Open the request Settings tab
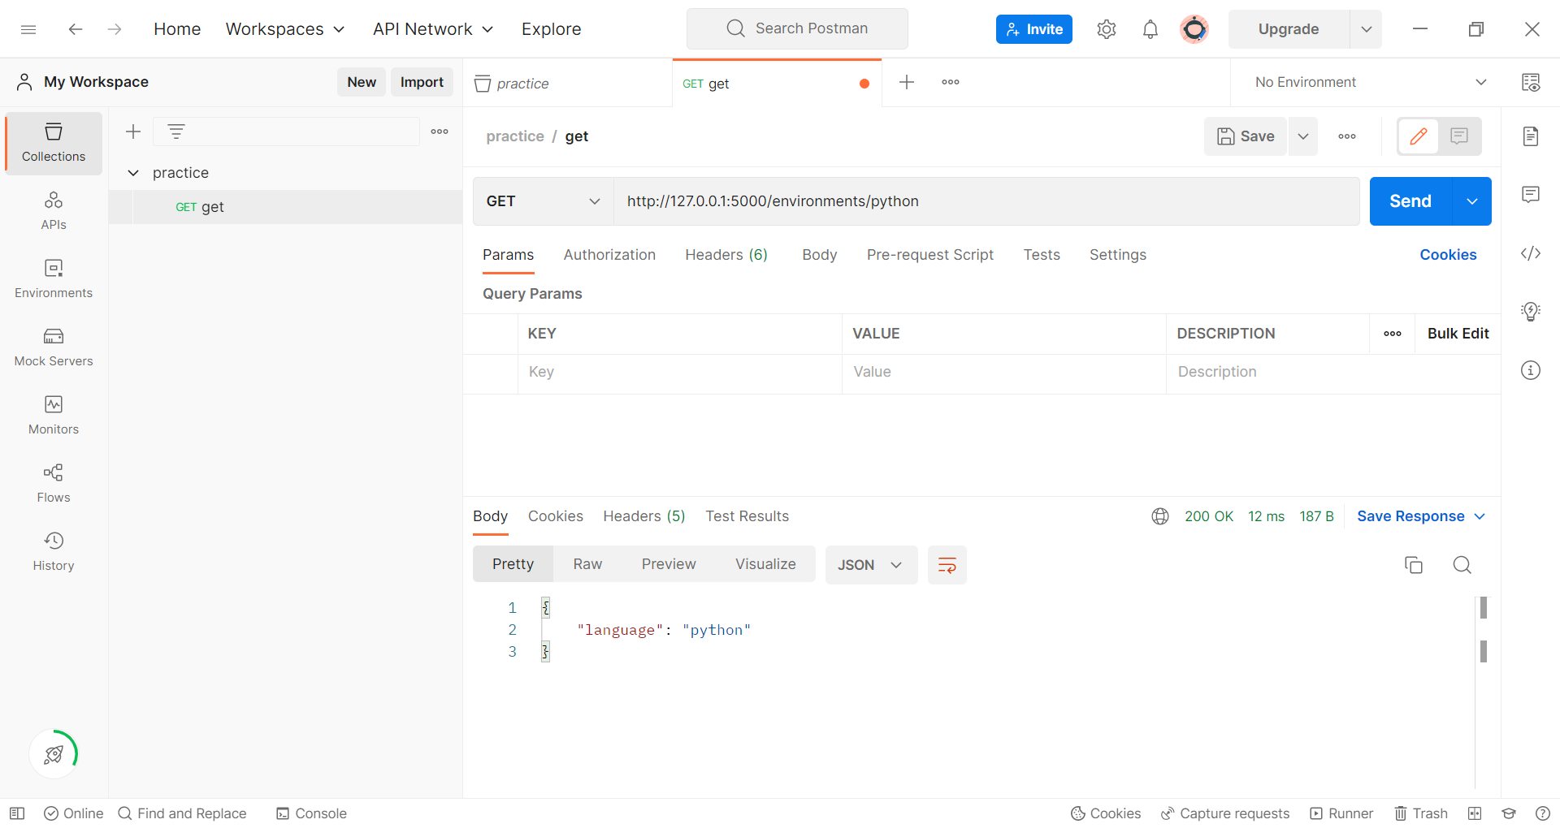 click(1118, 255)
